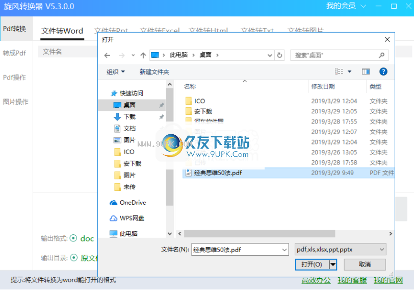Switch to 转成Pdf sidebar tab
This screenshot has height=291, width=414.
(x=14, y=53)
